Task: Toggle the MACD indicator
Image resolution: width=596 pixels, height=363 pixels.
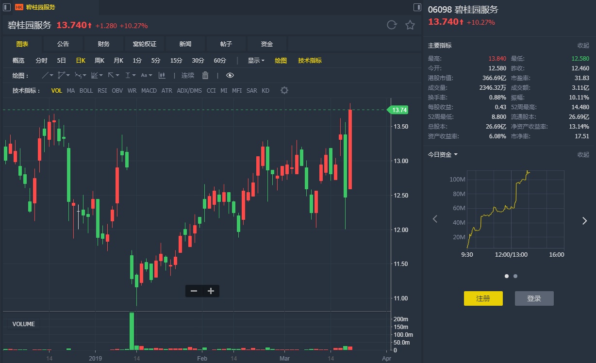Action: click(149, 91)
